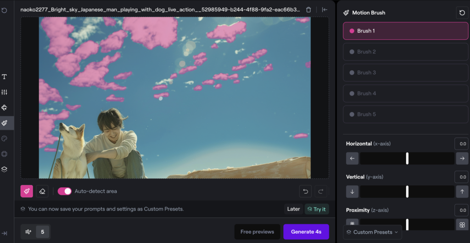
Task: Expand the left sidebar with bottom arrow
Action: (5, 233)
